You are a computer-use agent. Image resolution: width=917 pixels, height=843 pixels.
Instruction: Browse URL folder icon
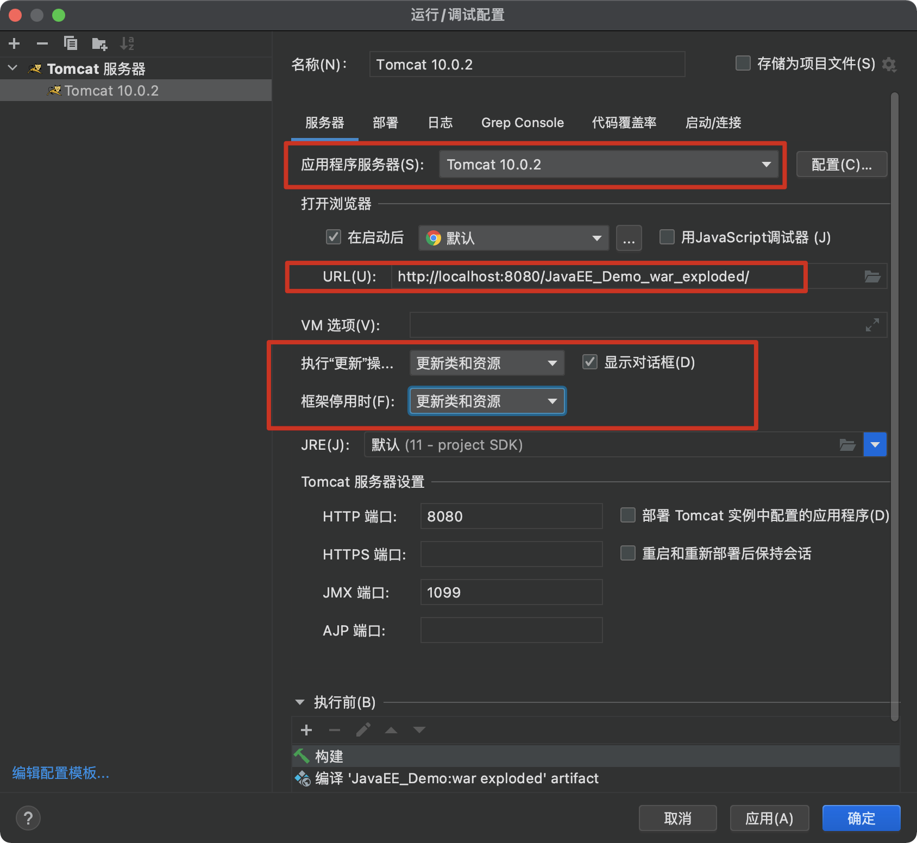tap(872, 276)
